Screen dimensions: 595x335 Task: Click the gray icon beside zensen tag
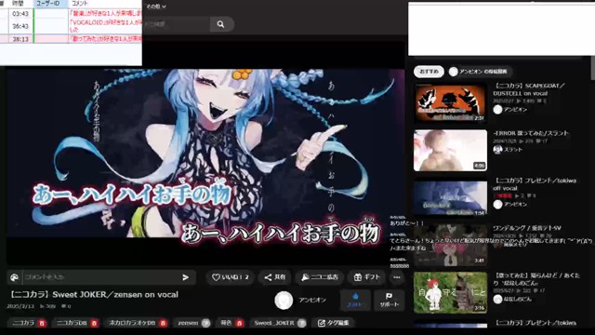pyautogui.click(x=205, y=323)
